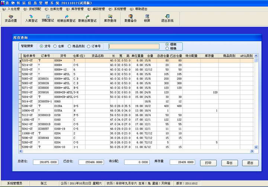
Task: Start 数据备份 from the toolbar
Action: tap(131, 19)
